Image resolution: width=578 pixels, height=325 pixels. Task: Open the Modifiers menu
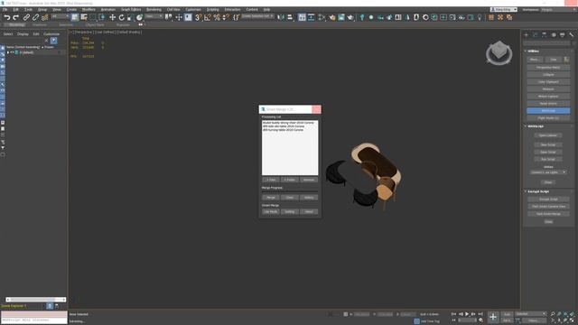[x=89, y=10]
